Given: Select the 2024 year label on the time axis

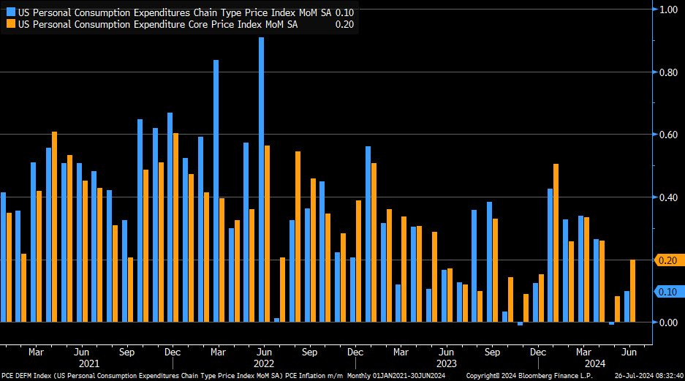Looking at the screenshot, I should (x=595, y=363).
